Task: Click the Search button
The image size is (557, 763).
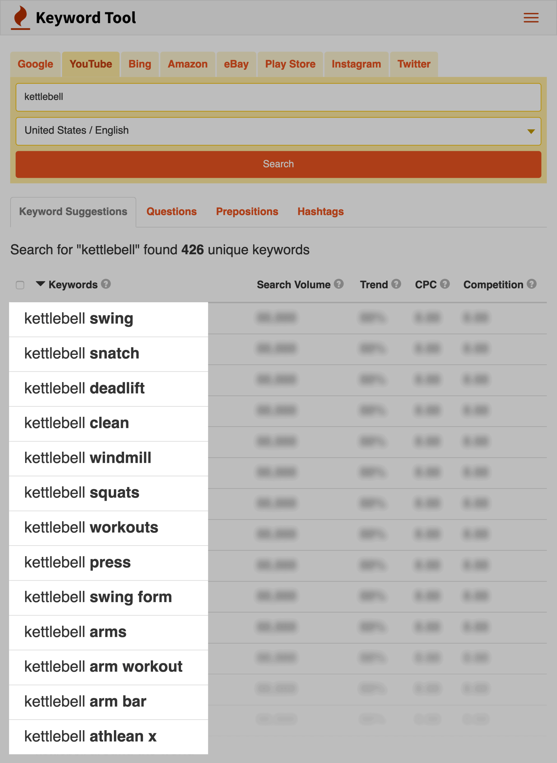Action: pyautogui.click(x=278, y=164)
